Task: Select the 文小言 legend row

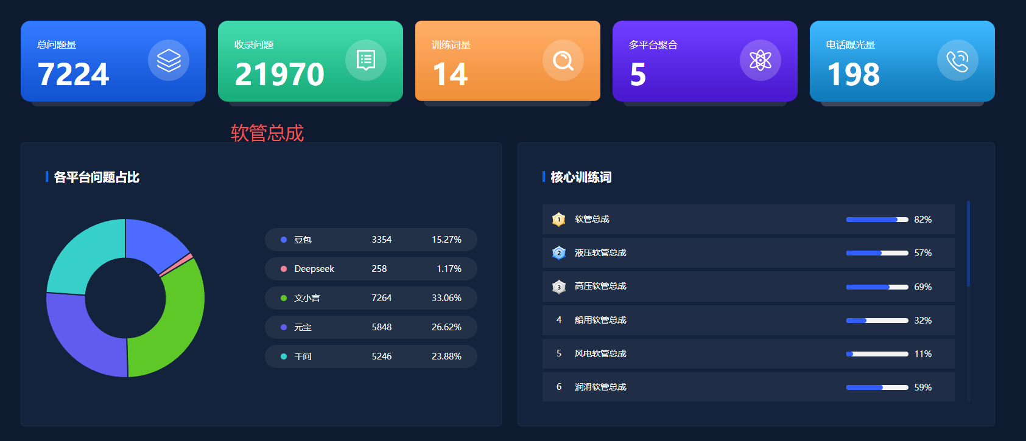Action: (371, 298)
